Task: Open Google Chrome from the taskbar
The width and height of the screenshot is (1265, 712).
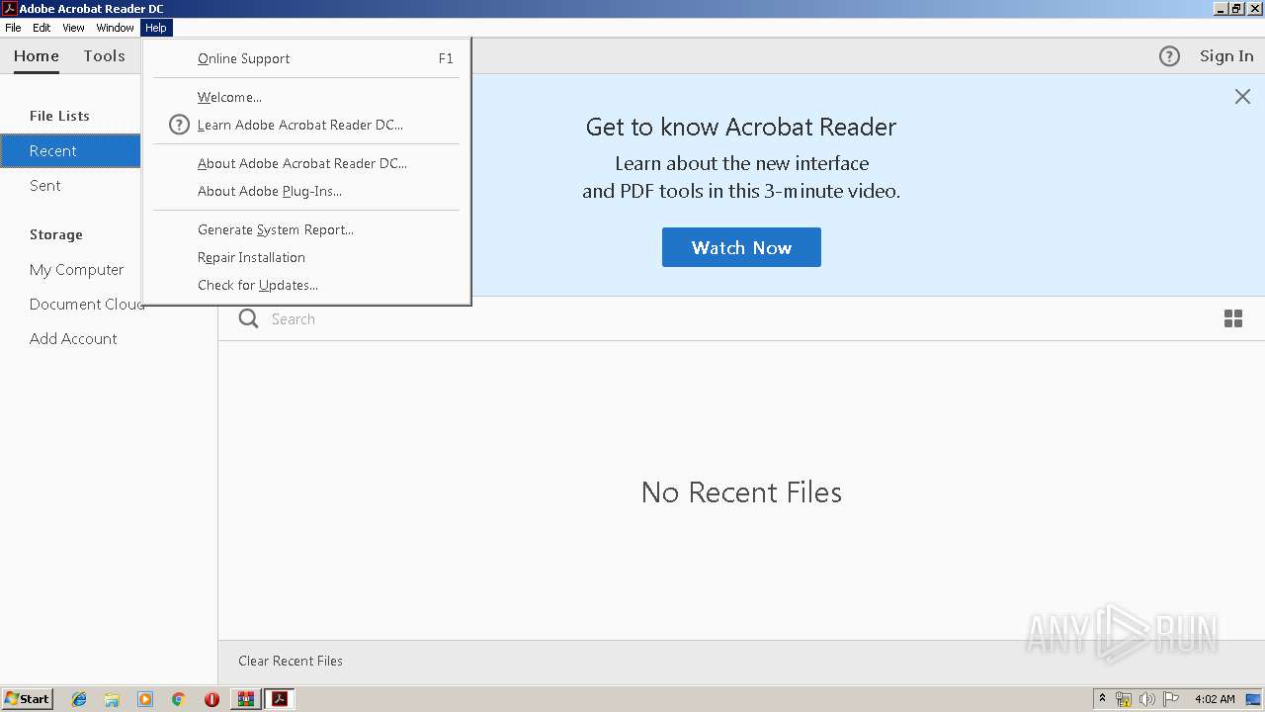Action: click(178, 699)
